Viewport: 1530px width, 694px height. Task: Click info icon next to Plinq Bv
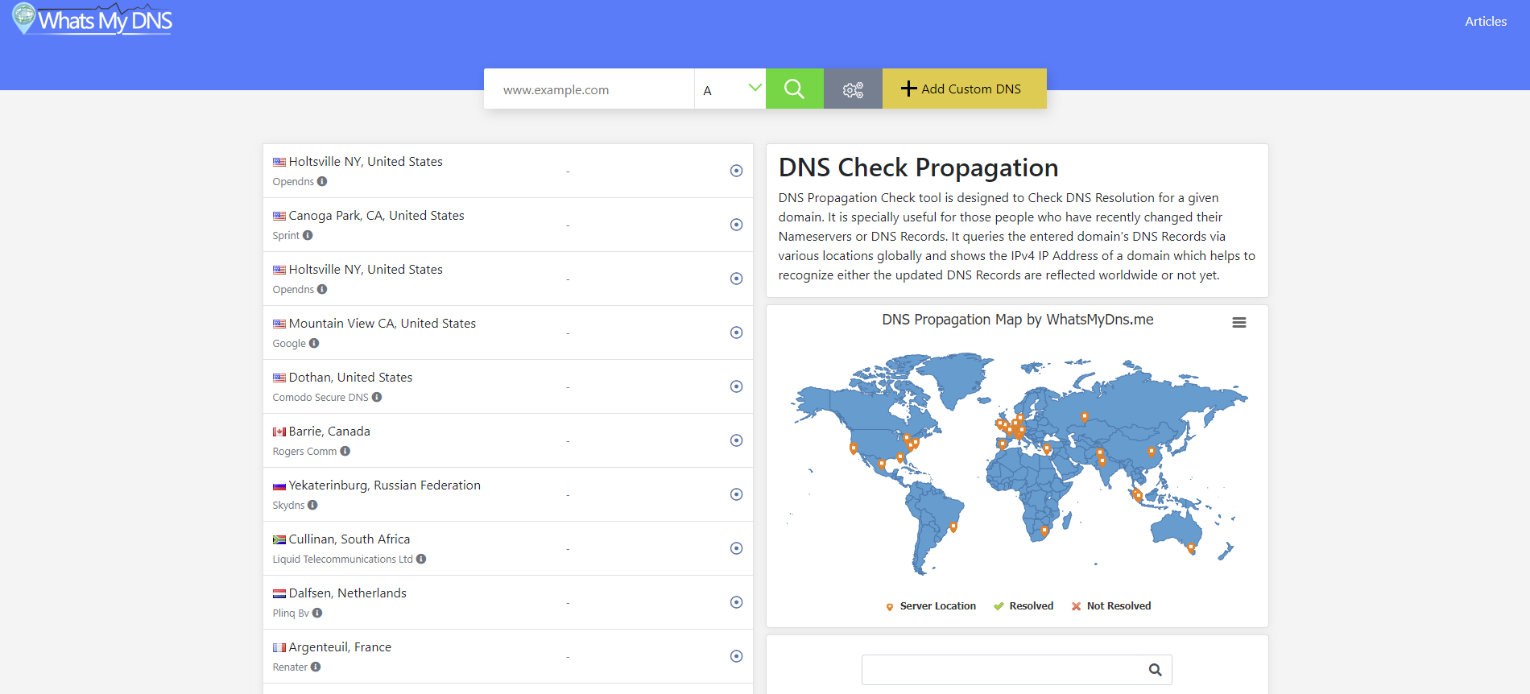pos(317,613)
